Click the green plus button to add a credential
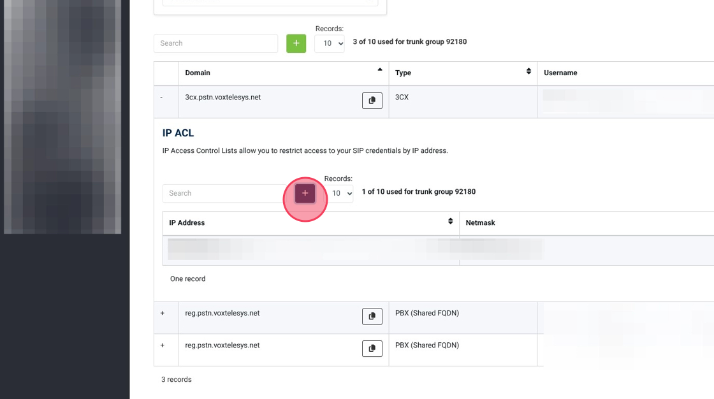Screen dimensions: 714x399 296,43
